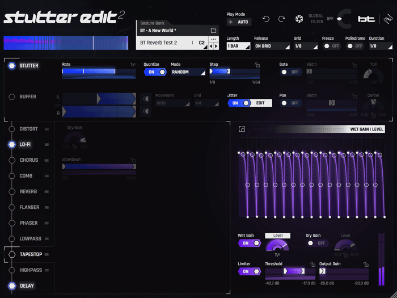This screenshot has width=397, height=298.
Task: Click the Chorus module reorder handle
Action: point(47,160)
